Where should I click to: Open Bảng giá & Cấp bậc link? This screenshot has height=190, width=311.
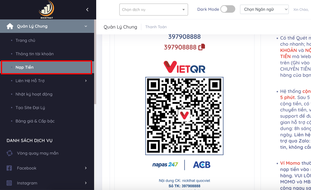pyautogui.click(x=35, y=121)
